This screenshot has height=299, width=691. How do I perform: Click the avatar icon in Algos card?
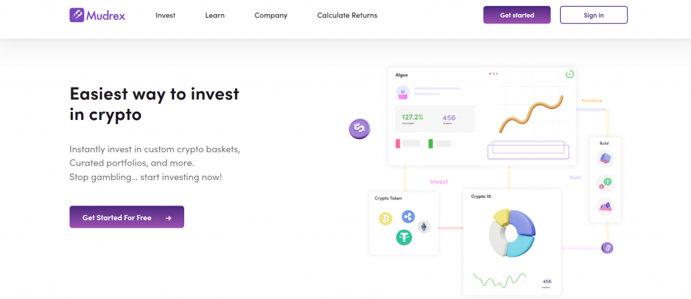point(403,92)
